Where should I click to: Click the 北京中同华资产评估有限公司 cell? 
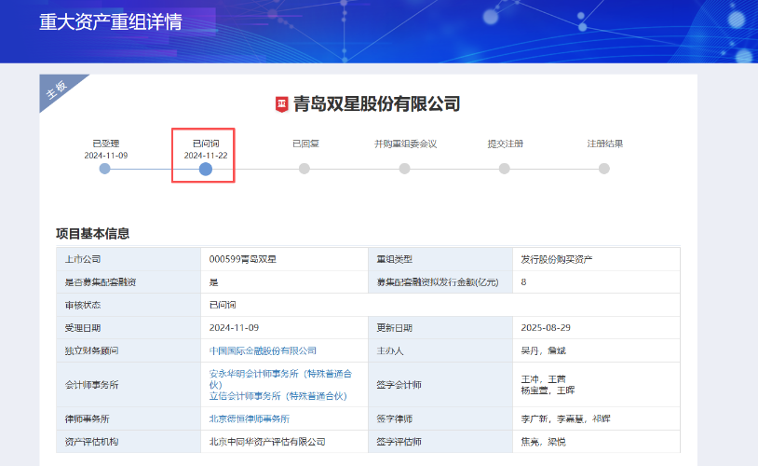(x=284, y=442)
